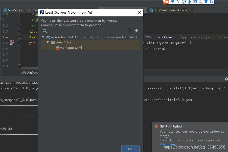Open the Sogou toolbox grid icon

tap(211, 2)
